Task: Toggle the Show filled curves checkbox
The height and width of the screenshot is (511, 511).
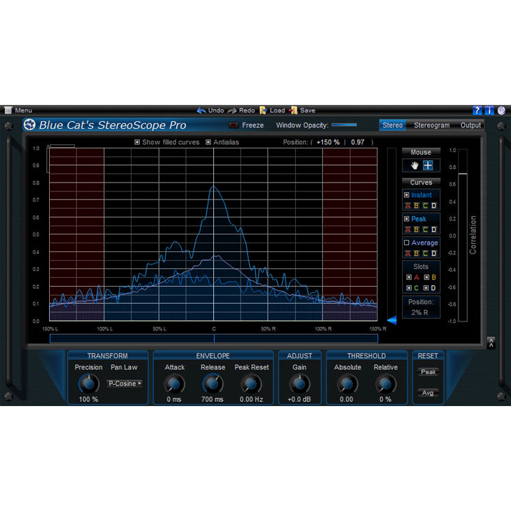Action: [x=137, y=142]
